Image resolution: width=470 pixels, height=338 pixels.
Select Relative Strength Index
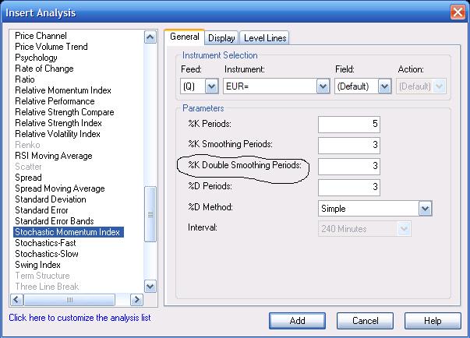(x=58, y=123)
